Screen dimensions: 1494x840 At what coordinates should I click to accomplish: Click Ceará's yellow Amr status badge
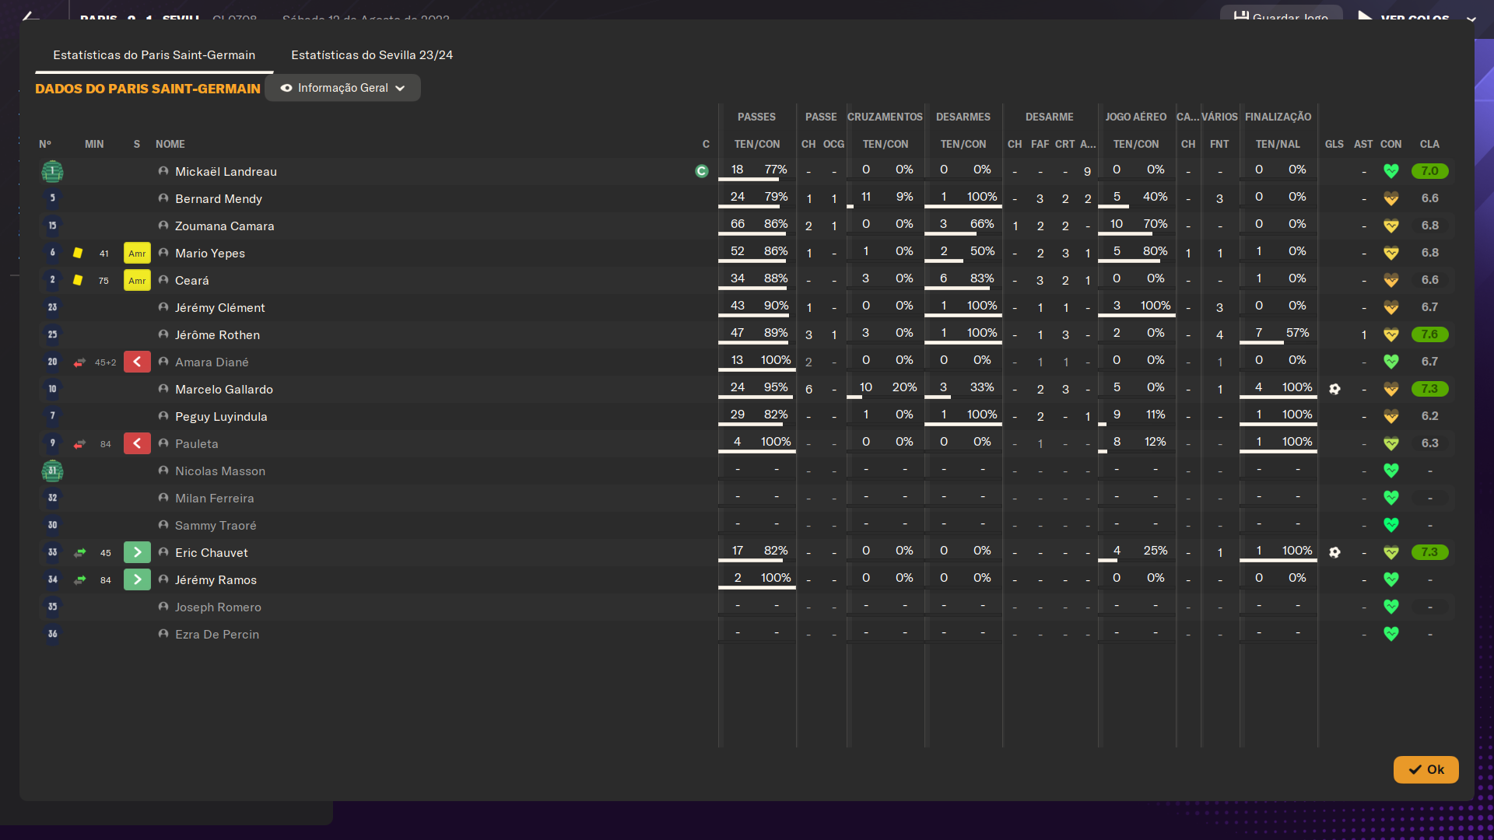[137, 281]
